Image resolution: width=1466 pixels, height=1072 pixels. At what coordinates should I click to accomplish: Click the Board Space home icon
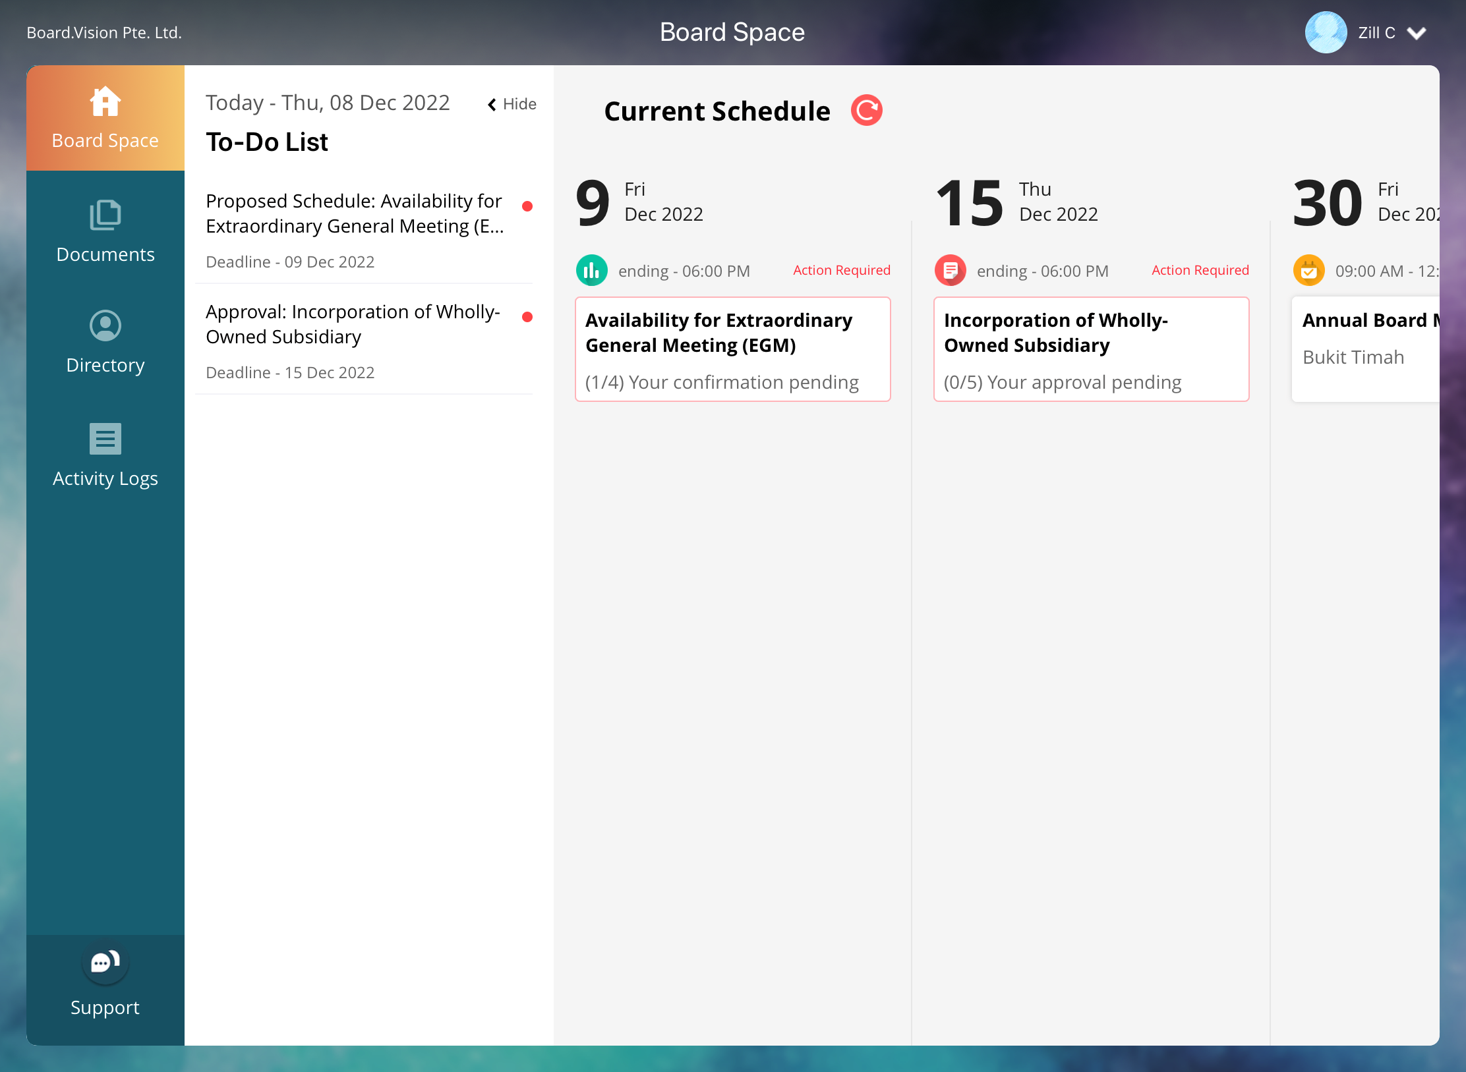pyautogui.click(x=105, y=102)
